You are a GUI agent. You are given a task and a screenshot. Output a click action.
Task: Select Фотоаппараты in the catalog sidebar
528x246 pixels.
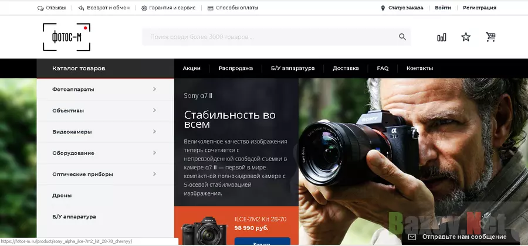[x=73, y=90]
